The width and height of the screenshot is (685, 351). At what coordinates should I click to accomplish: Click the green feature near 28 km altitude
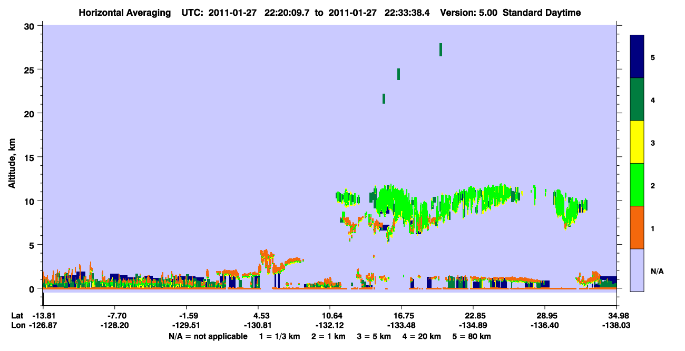[x=441, y=49]
